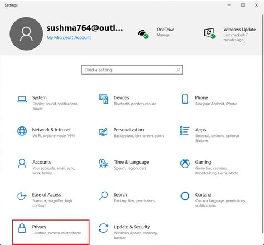Screen dimensions: 264x245
Task: Open the Windows Update status tile
Action: 230,34
